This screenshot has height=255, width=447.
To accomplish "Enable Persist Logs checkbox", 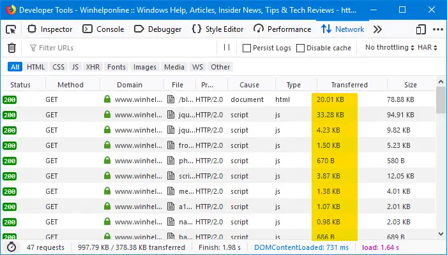I will [246, 48].
